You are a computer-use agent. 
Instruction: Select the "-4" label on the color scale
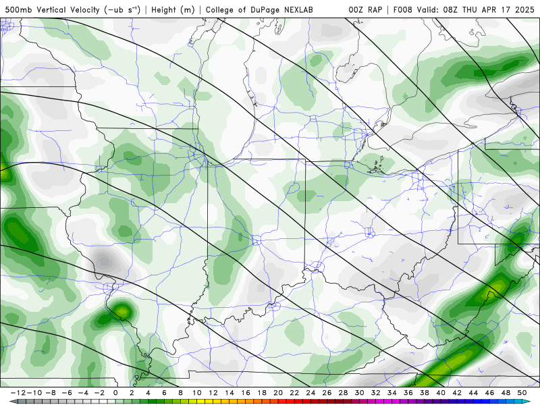tap(83, 393)
